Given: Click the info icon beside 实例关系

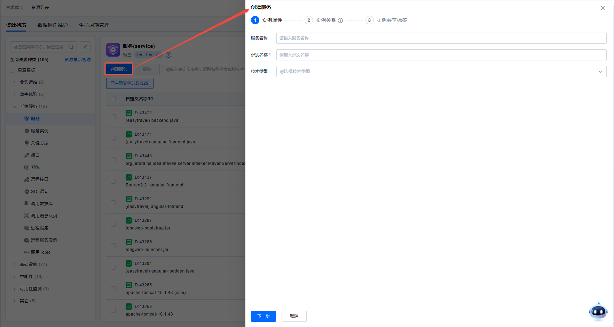Looking at the screenshot, I should click(x=340, y=20).
